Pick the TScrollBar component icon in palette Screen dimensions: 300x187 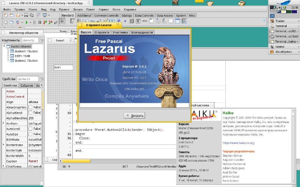click(x=145, y=21)
